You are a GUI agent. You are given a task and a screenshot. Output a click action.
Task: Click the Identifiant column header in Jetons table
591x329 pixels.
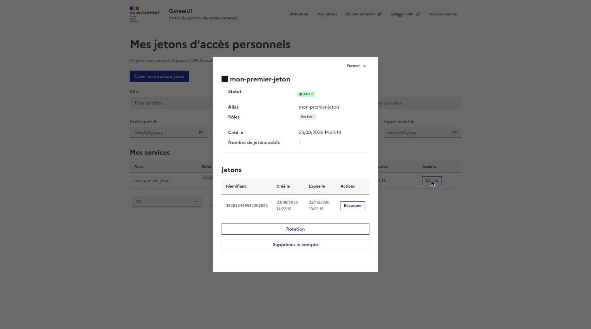tap(236, 186)
